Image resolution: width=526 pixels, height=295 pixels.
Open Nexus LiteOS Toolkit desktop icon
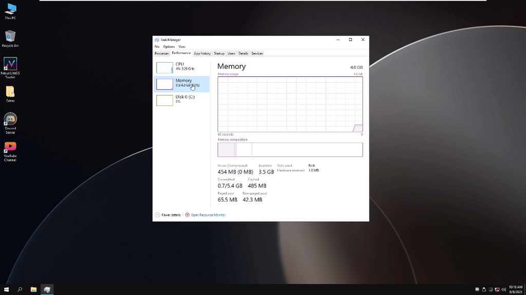click(x=10, y=68)
